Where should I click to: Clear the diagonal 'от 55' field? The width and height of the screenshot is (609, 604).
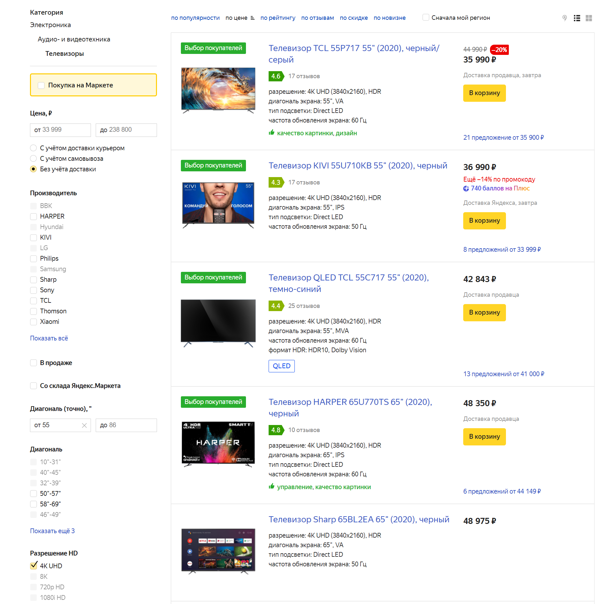(x=84, y=425)
